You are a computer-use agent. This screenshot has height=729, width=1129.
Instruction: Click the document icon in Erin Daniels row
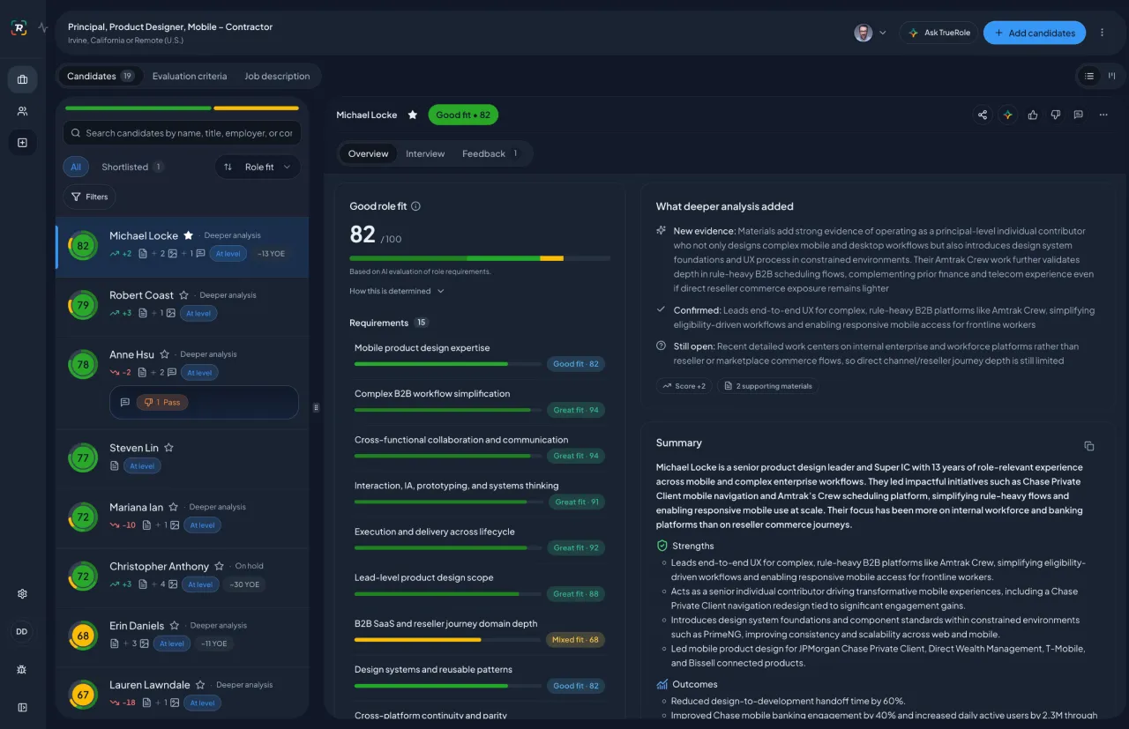coord(115,643)
